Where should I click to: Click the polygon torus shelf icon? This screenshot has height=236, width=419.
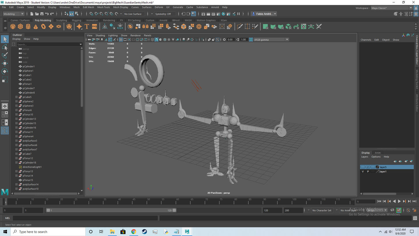pos(43,27)
